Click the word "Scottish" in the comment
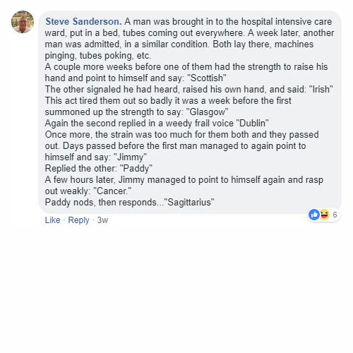This screenshot has height=353, width=353. pyautogui.click(x=206, y=78)
